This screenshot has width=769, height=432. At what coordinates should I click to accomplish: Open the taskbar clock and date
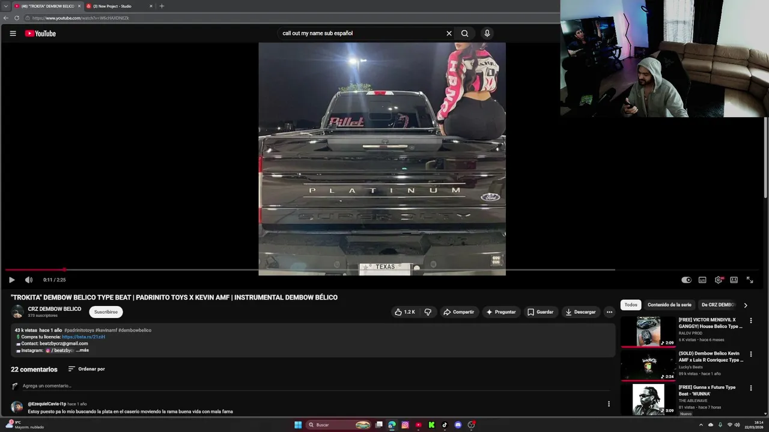[x=754, y=425]
